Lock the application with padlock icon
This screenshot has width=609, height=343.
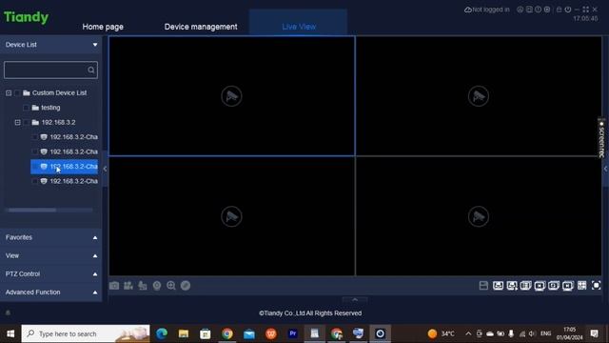(x=559, y=10)
